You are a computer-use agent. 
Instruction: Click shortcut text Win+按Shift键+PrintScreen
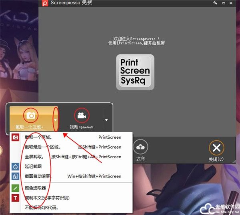(x=94, y=176)
